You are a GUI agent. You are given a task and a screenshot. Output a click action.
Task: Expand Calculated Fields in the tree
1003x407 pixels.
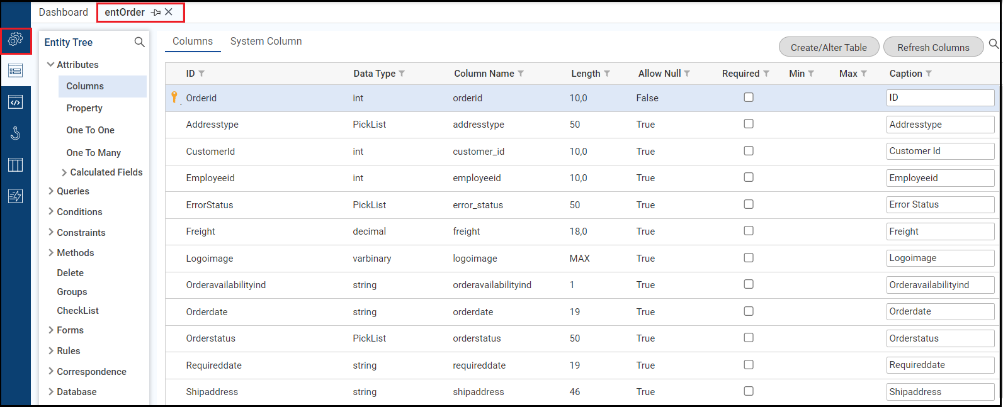tap(64, 172)
